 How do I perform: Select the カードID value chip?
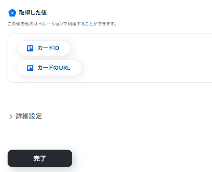(44, 48)
